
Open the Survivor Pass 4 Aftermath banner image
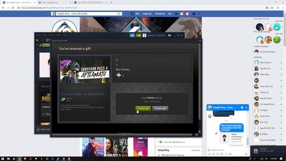(x=85, y=72)
